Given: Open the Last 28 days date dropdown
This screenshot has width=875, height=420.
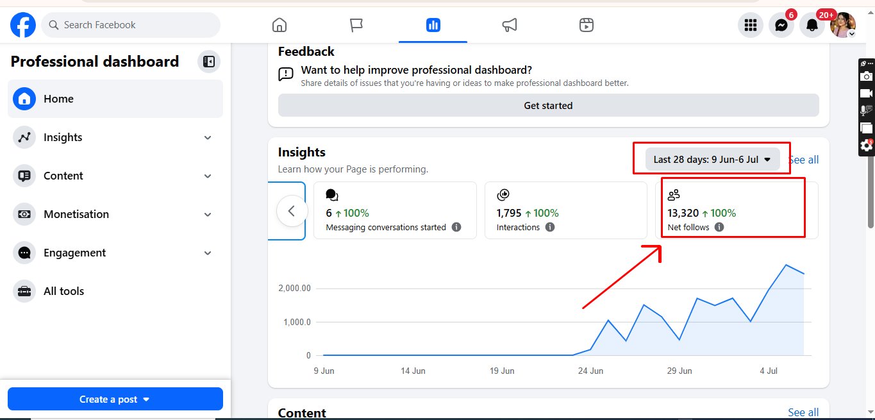Looking at the screenshot, I should tap(713, 159).
